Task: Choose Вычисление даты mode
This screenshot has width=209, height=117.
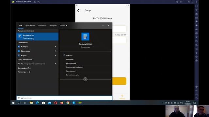Action: (x=72, y=75)
